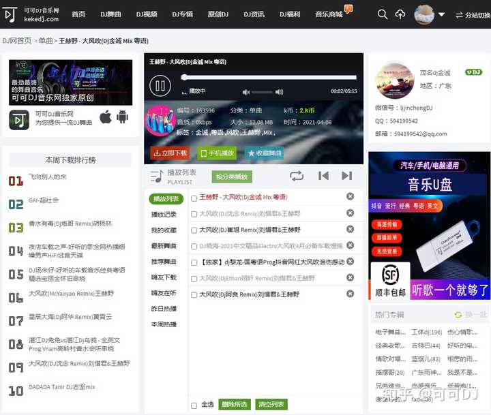
Task: Remove 大风吹(DJ沈念 Remix) from playlist
Action: click(350, 213)
